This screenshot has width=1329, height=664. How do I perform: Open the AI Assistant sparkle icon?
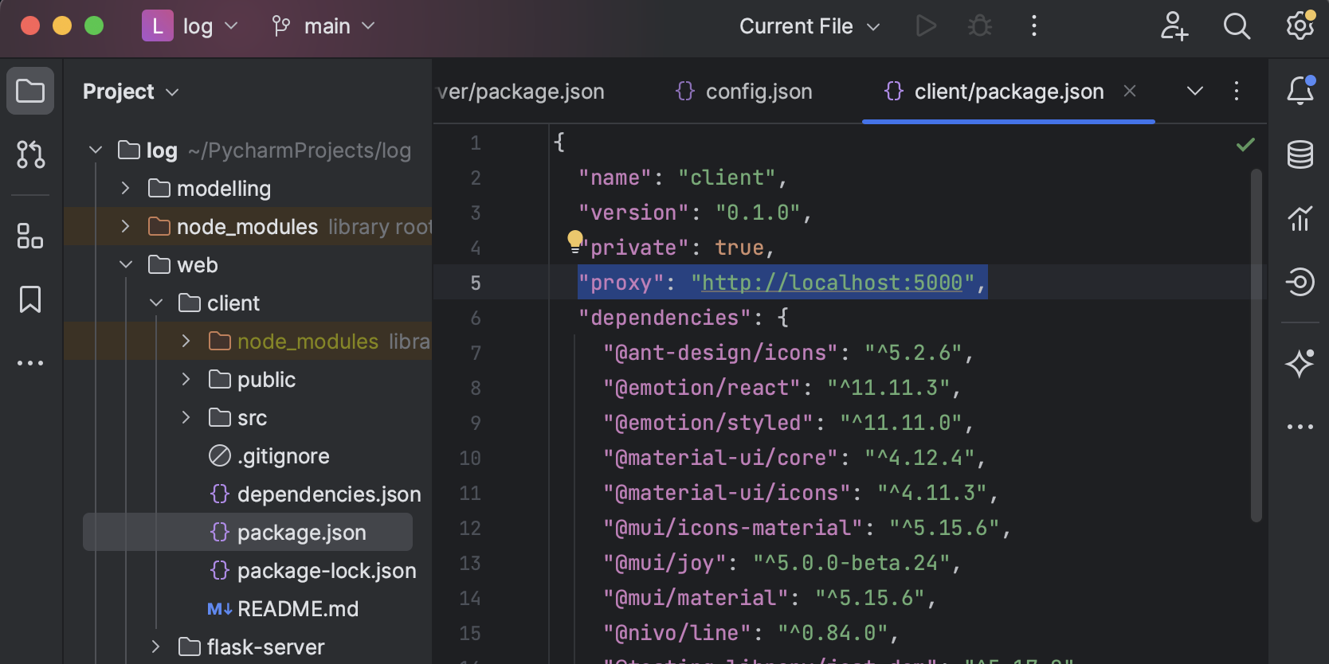(1300, 363)
